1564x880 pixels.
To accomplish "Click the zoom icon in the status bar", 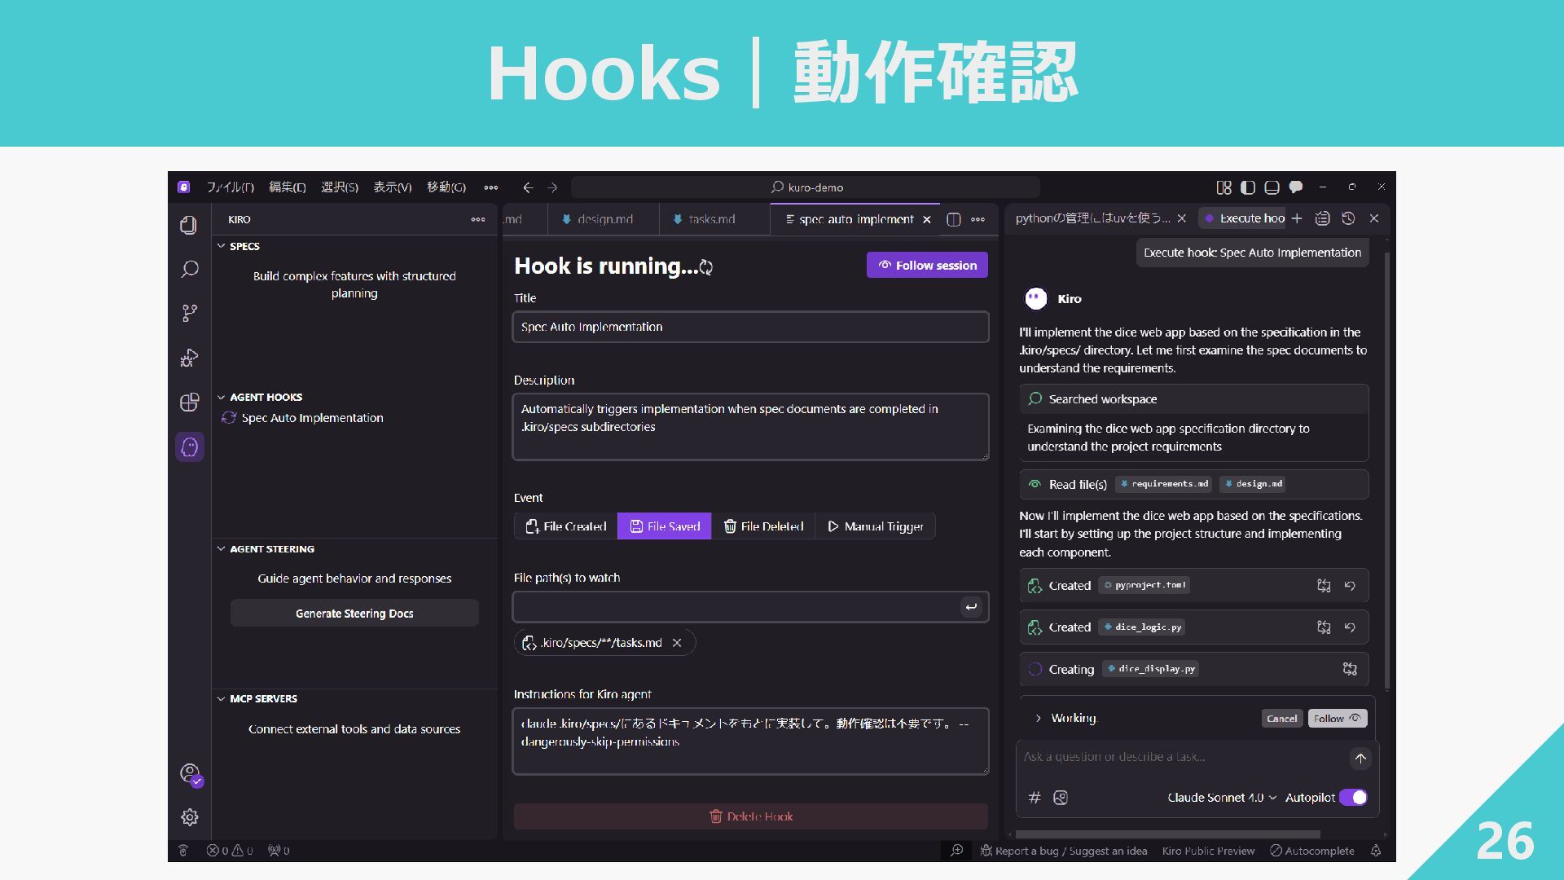I will [957, 851].
